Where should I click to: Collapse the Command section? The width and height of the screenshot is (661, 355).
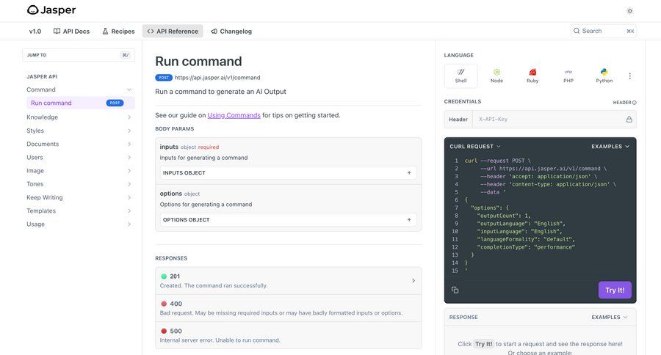pyautogui.click(x=129, y=89)
